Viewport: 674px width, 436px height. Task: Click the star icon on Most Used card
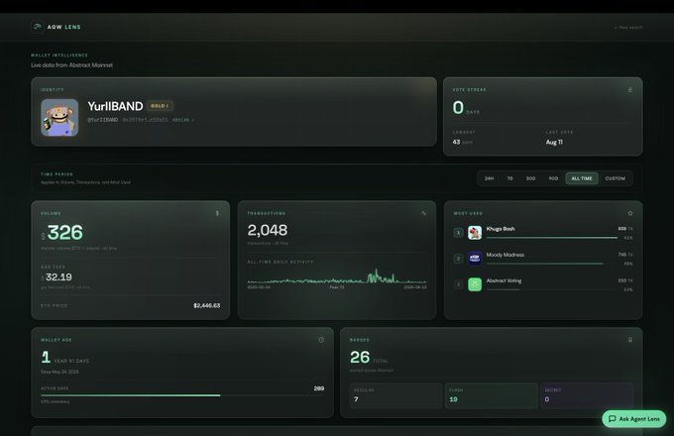[x=630, y=213]
